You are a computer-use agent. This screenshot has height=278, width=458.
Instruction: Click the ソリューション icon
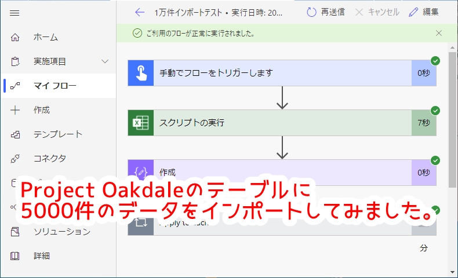pos(15,232)
